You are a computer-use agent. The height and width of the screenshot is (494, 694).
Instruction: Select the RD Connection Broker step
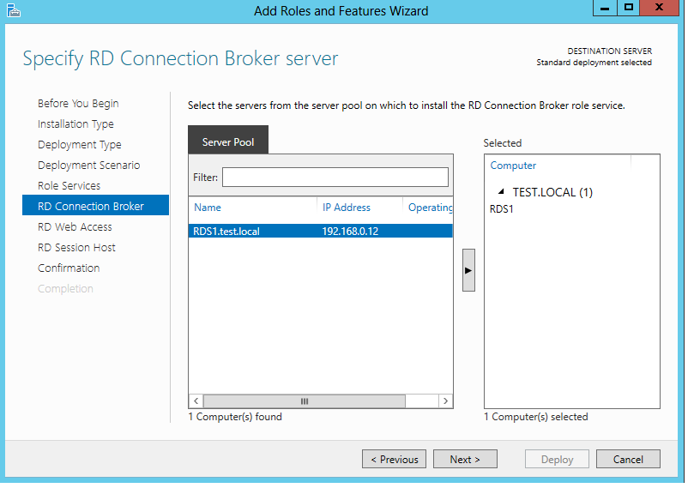click(95, 205)
